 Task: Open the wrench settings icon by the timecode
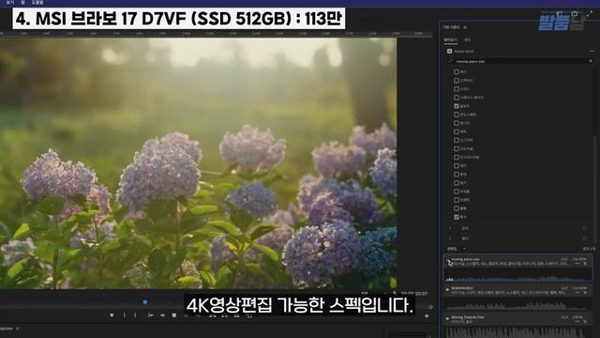[395, 293]
